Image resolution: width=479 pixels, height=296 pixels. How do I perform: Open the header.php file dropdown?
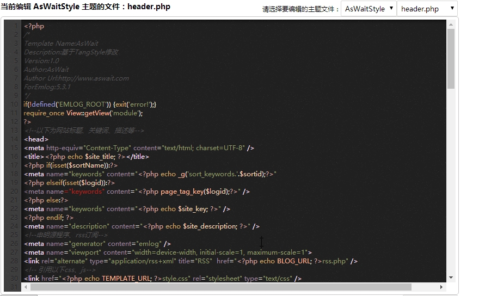click(427, 9)
